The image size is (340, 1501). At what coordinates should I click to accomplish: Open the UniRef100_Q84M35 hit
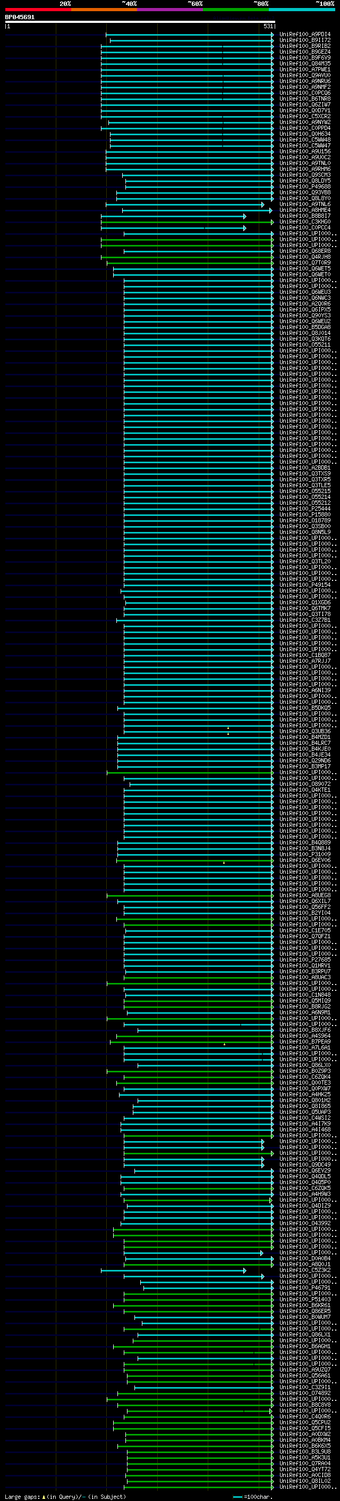point(304,63)
